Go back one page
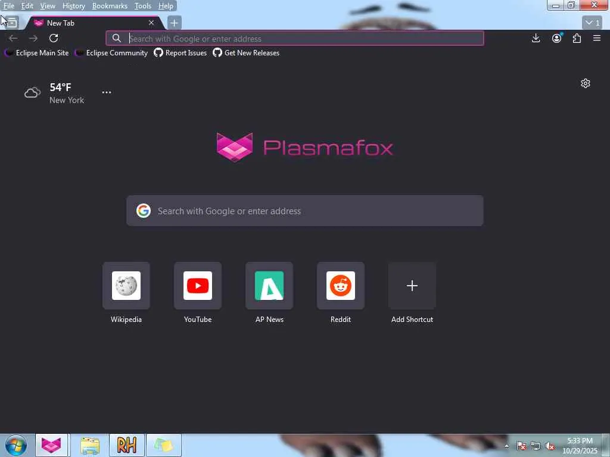610x457 pixels. coord(13,38)
